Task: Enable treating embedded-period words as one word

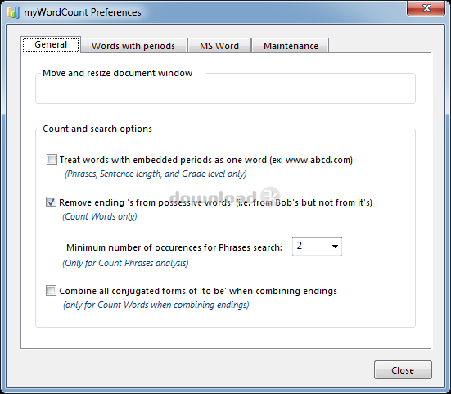Action: 52,160
